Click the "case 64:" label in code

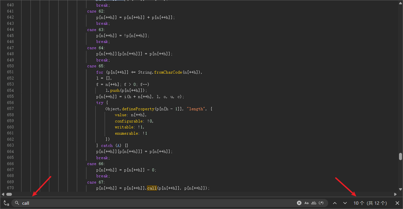tap(96, 48)
